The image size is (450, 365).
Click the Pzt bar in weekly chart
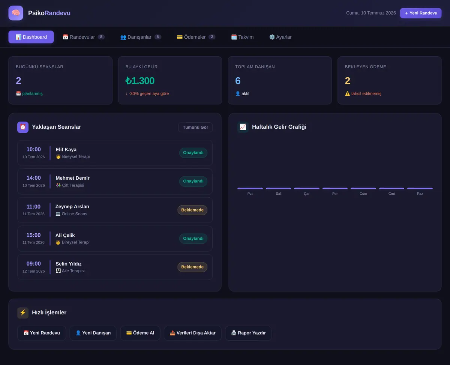(250, 189)
